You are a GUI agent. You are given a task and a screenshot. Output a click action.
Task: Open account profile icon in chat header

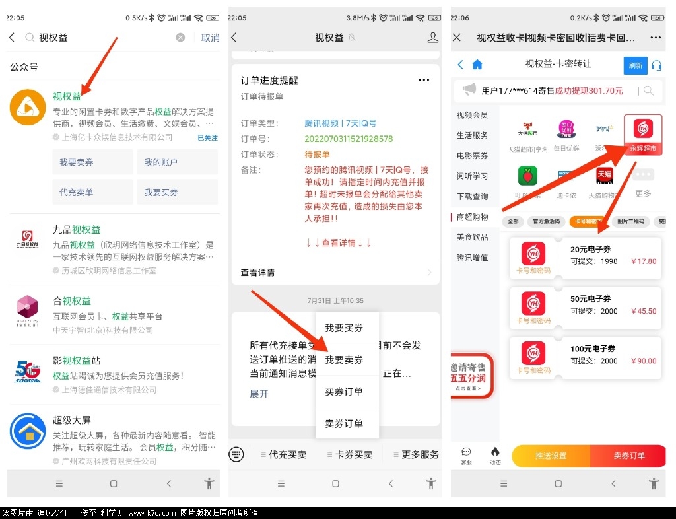(x=432, y=38)
